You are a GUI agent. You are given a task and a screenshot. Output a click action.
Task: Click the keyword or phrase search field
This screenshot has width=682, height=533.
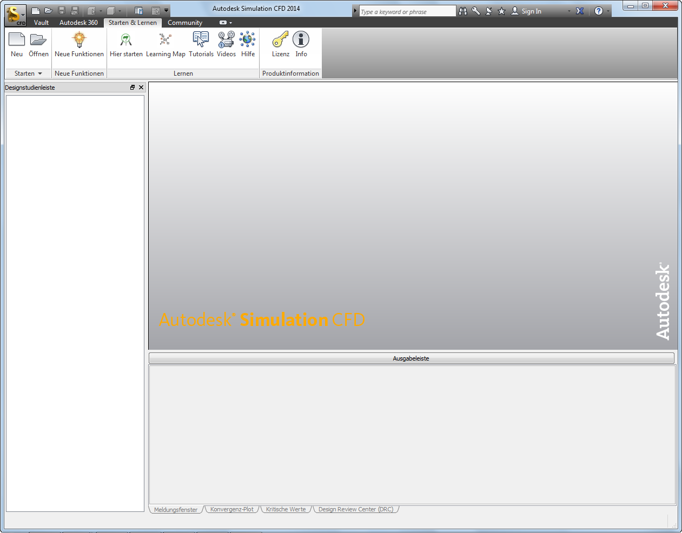point(408,11)
